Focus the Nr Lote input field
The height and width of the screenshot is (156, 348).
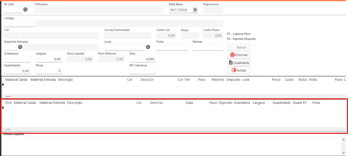[x=13, y=10]
